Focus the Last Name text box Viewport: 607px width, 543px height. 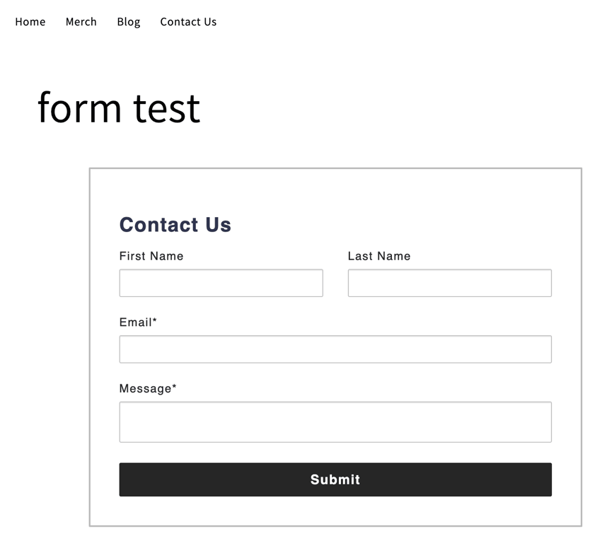[x=449, y=283]
